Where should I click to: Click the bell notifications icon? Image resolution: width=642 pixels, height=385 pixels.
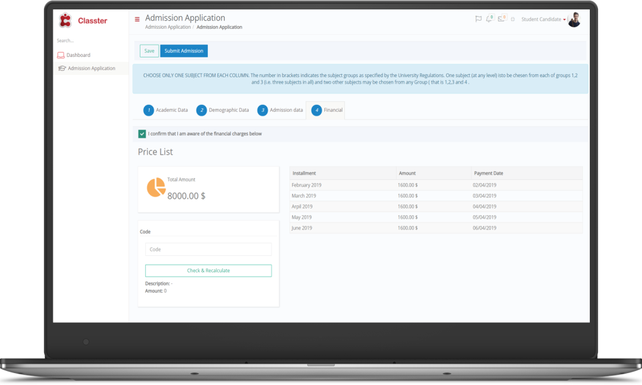click(488, 19)
